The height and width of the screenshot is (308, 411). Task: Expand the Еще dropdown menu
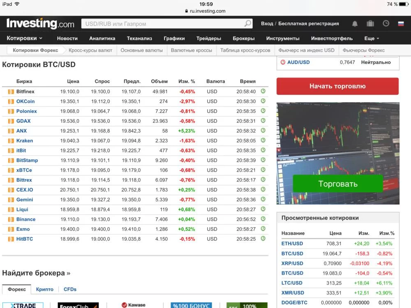click(372, 39)
